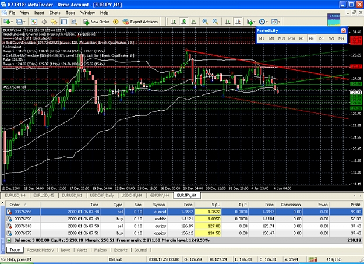Switch to the GBPJPY,H4 chart tab

coord(160,195)
